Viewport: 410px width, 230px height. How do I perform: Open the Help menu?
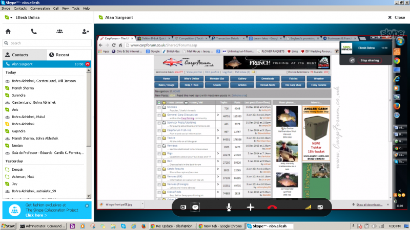click(x=86, y=8)
